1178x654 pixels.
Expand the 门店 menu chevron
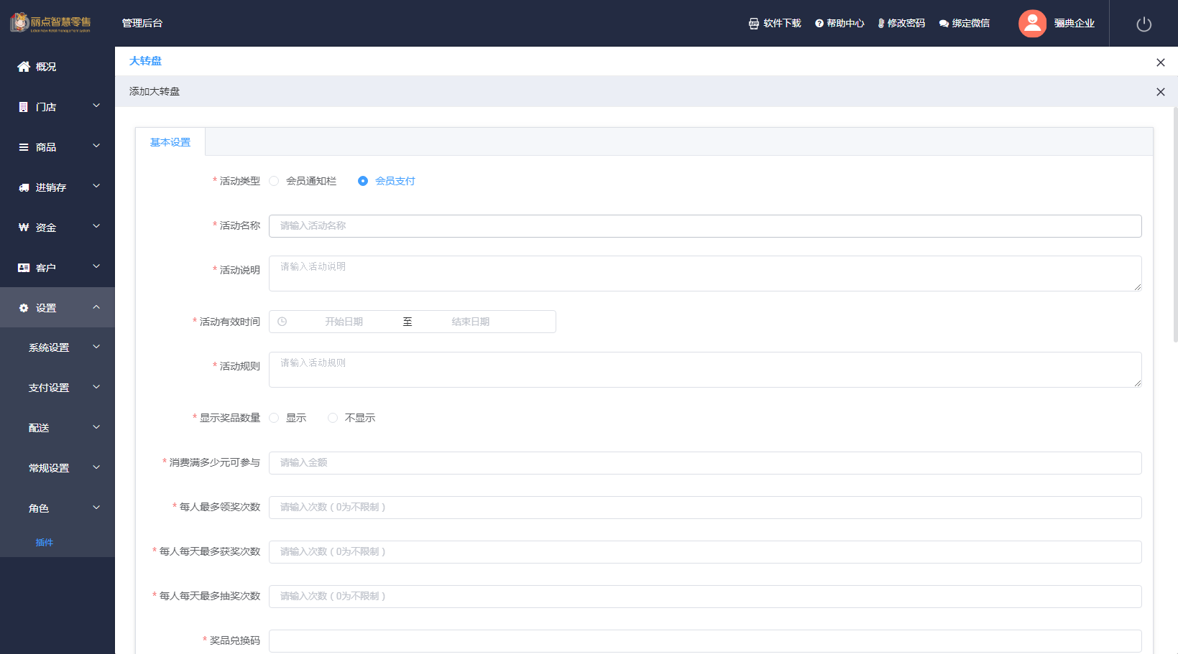[96, 106]
